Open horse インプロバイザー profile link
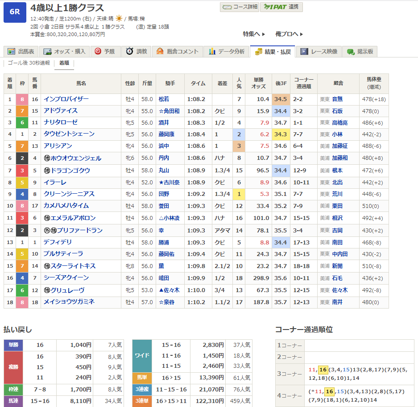 (66, 99)
